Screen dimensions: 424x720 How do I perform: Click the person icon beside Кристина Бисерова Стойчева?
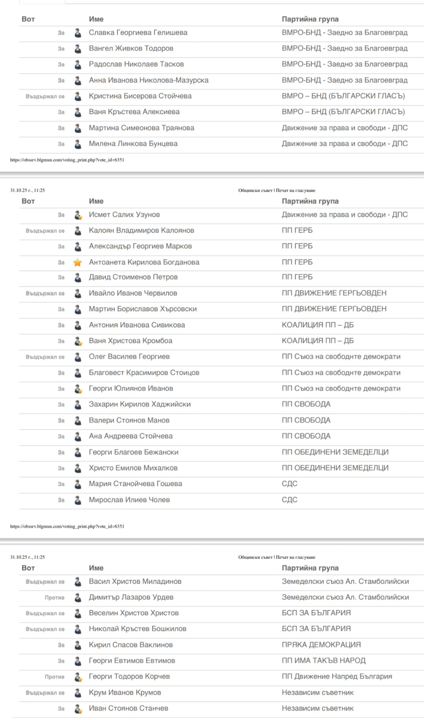pyautogui.click(x=78, y=96)
